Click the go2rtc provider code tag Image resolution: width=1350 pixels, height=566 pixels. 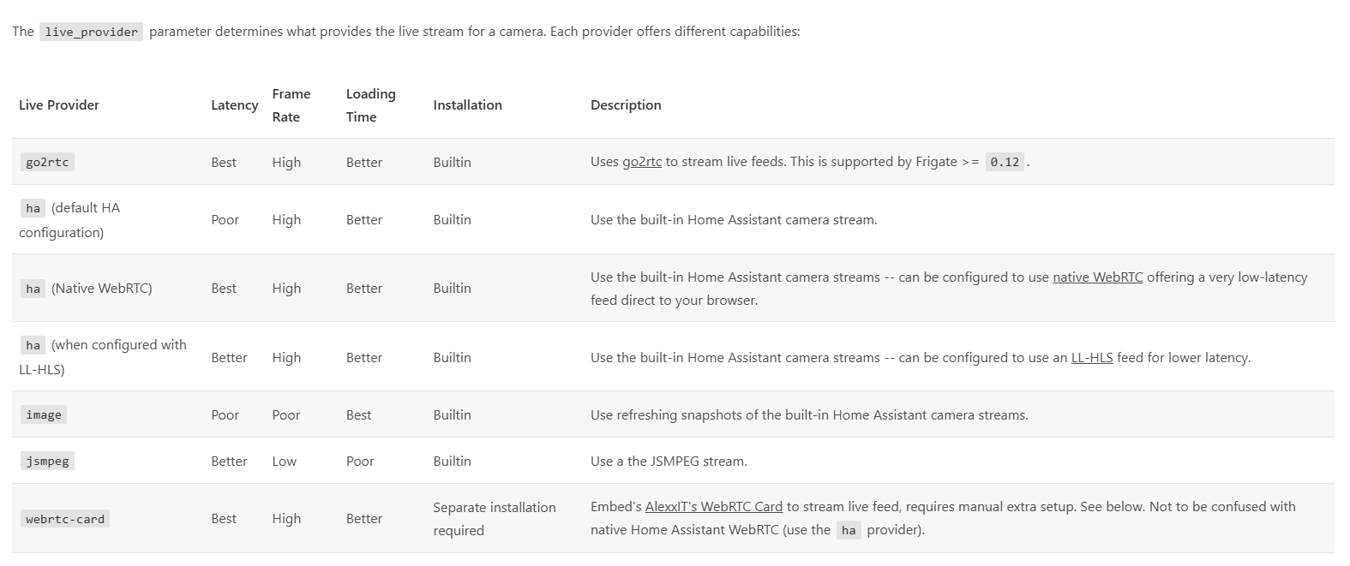click(x=47, y=162)
